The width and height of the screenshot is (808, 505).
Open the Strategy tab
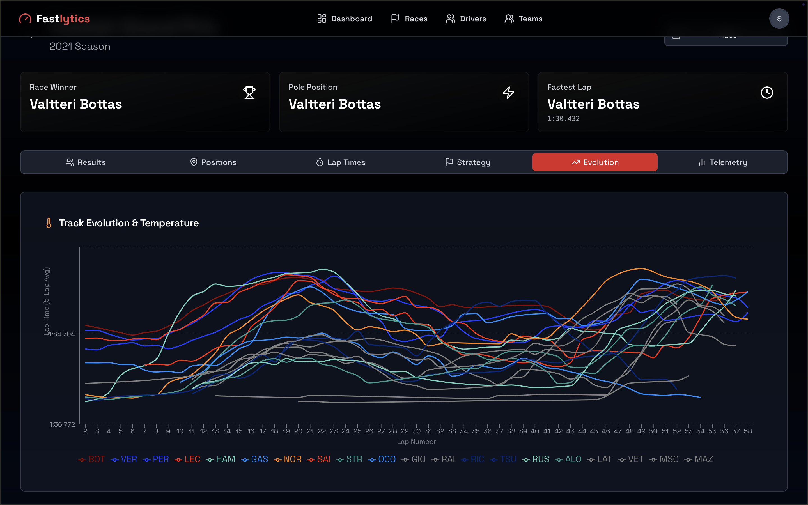pyautogui.click(x=468, y=162)
